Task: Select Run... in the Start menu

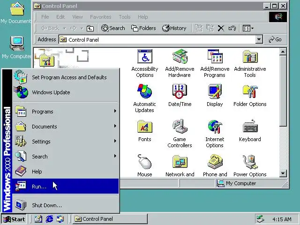Action: pyautogui.click(x=66, y=186)
